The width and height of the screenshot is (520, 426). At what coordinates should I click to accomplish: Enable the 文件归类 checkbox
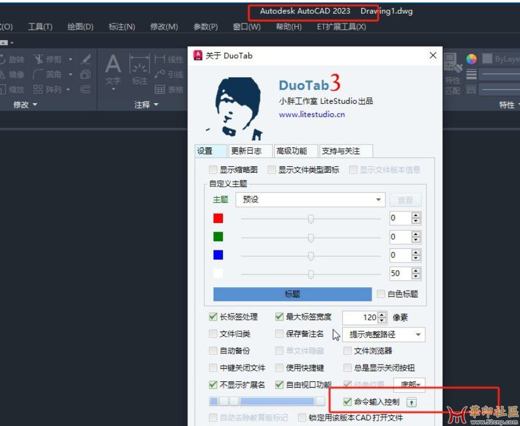coord(213,334)
